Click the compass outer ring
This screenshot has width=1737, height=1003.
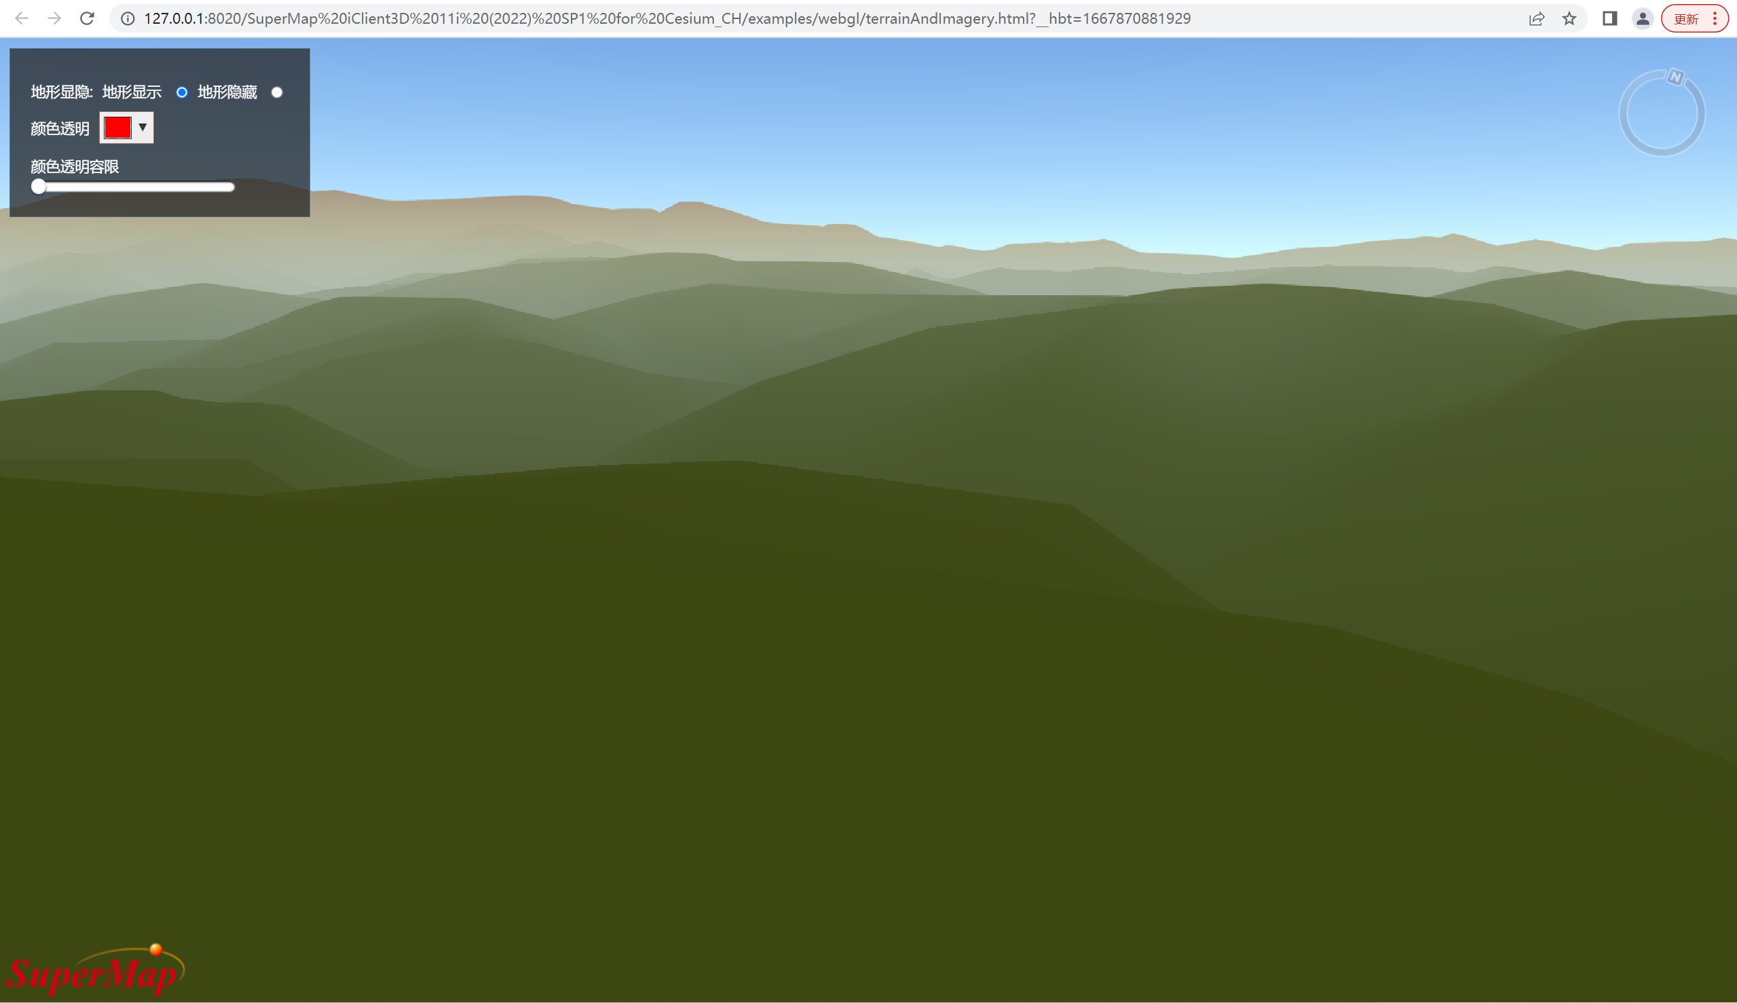1625,113
